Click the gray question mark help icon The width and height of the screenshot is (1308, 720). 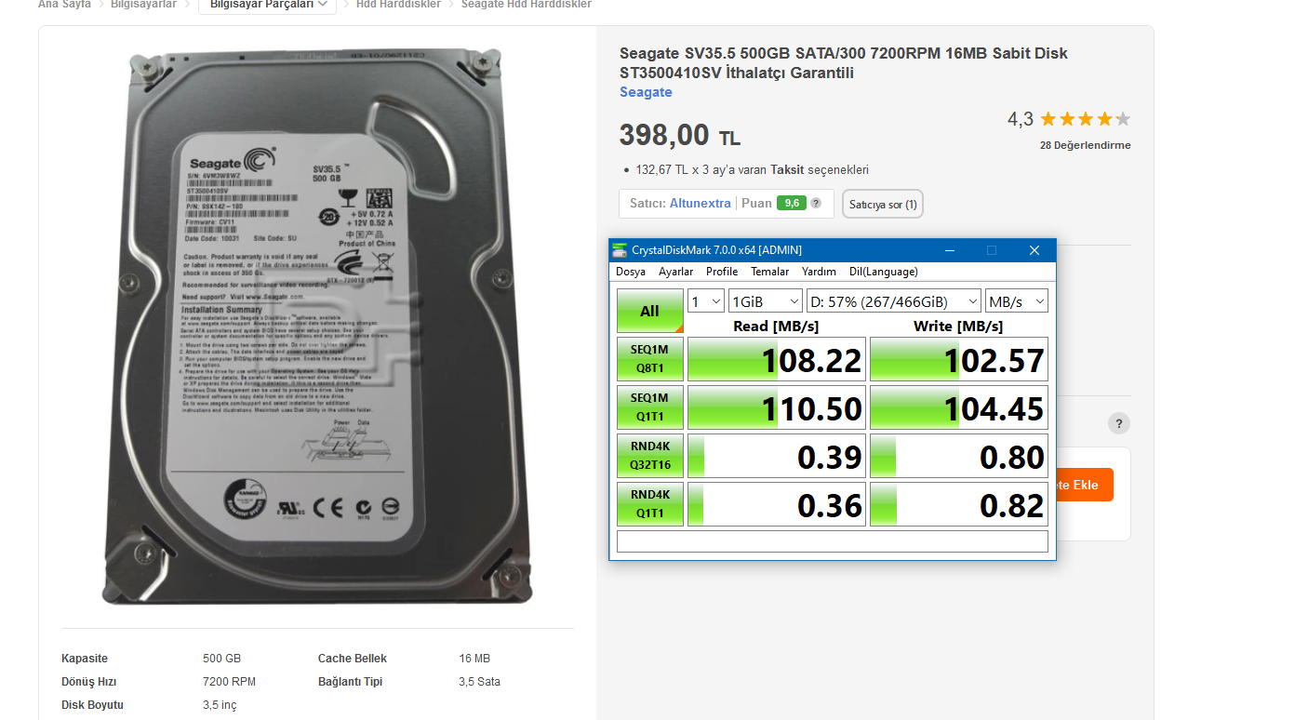coord(1119,423)
